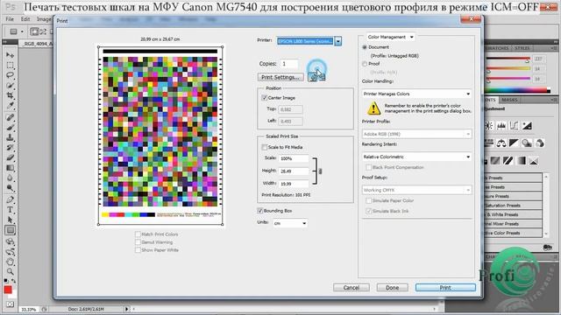Expand the Mixer Presets group

(512, 224)
